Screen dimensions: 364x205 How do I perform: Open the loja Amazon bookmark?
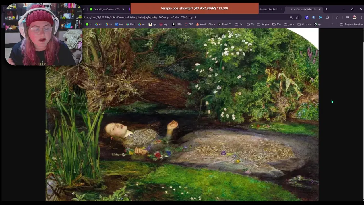(152, 24)
